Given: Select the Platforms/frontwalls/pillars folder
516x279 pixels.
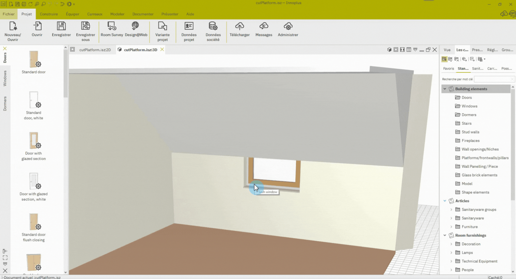Looking at the screenshot, I should point(482,158).
